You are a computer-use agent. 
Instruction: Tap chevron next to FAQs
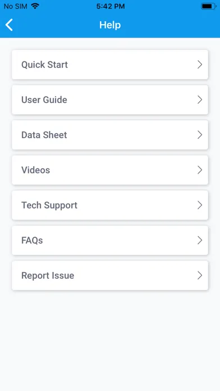[200, 240]
